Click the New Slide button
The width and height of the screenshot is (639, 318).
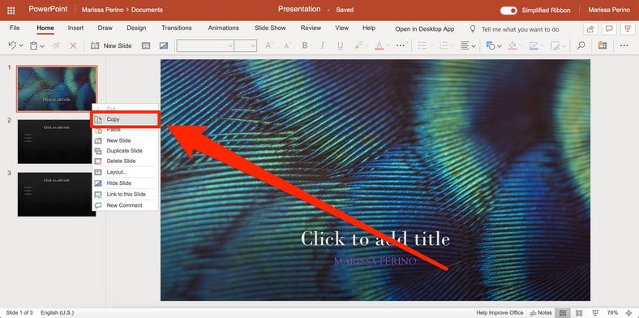111,45
